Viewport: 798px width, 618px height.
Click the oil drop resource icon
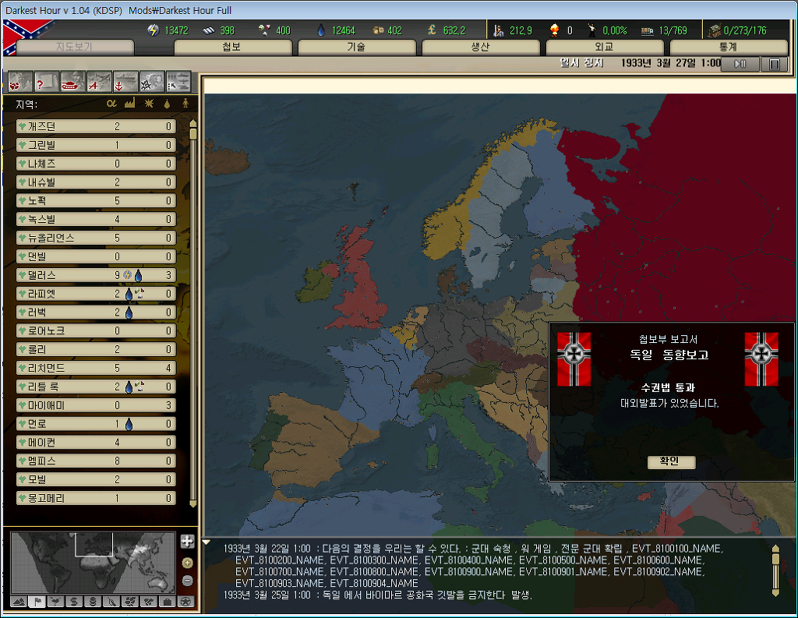point(320,30)
